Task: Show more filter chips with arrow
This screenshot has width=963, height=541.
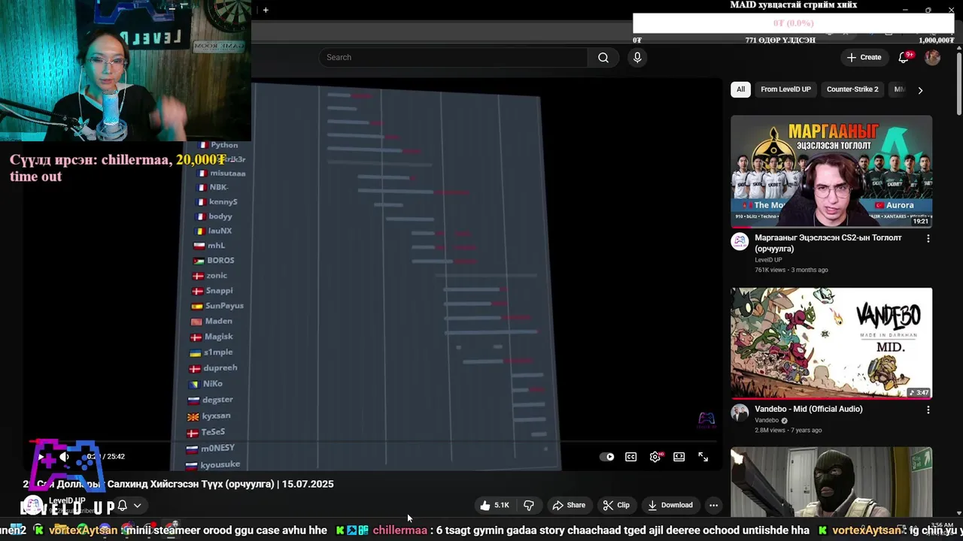Action: click(x=920, y=90)
